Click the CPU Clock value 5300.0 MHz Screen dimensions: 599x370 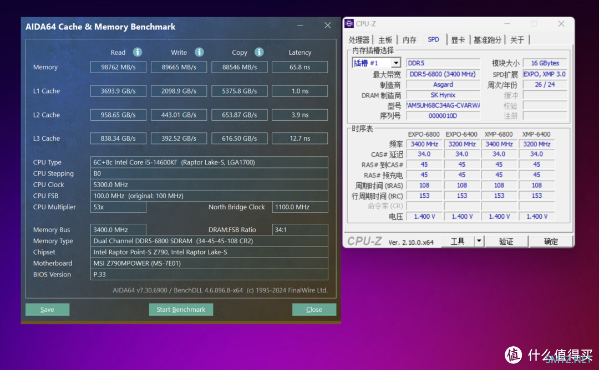coord(209,184)
